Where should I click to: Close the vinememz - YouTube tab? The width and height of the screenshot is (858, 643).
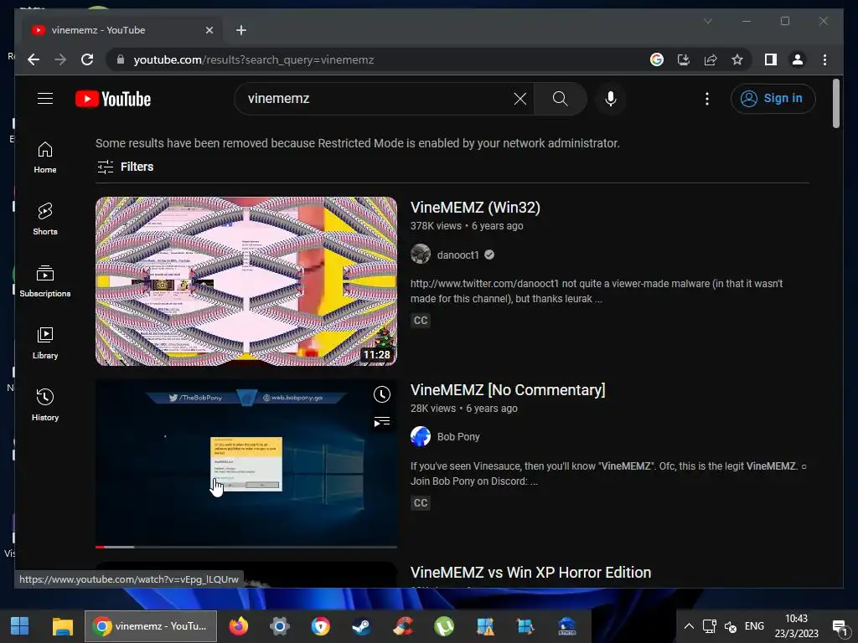coord(209,30)
